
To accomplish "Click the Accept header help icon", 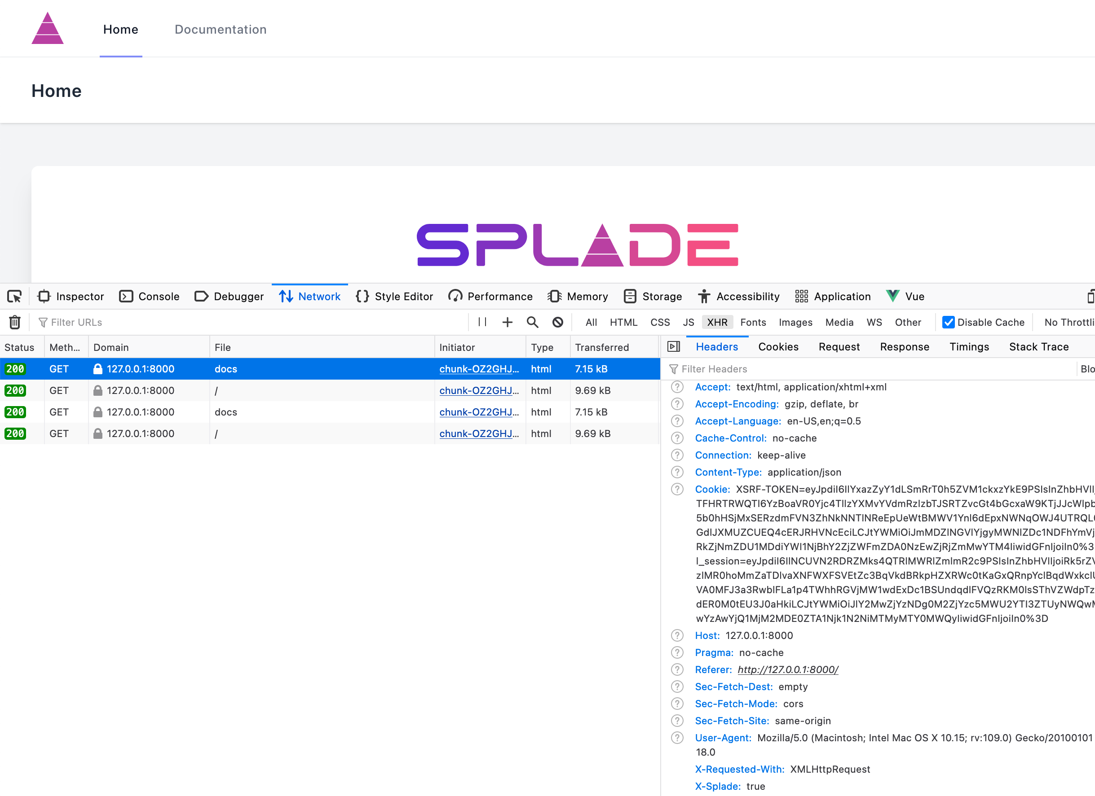I will tap(677, 387).
